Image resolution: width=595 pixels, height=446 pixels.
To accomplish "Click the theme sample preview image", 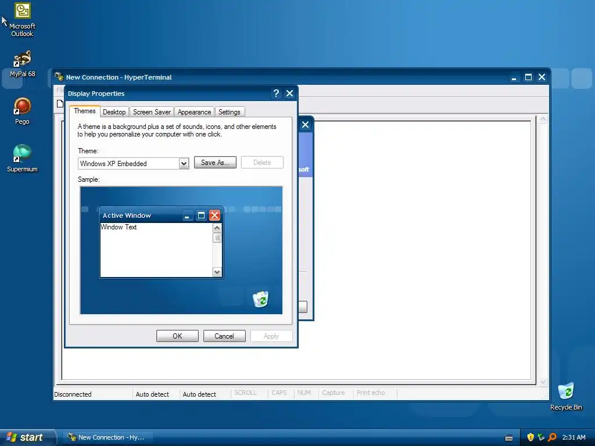I will pyautogui.click(x=181, y=250).
